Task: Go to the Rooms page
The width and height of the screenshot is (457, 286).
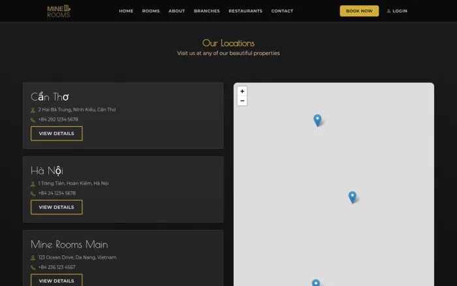Action: pos(151,11)
